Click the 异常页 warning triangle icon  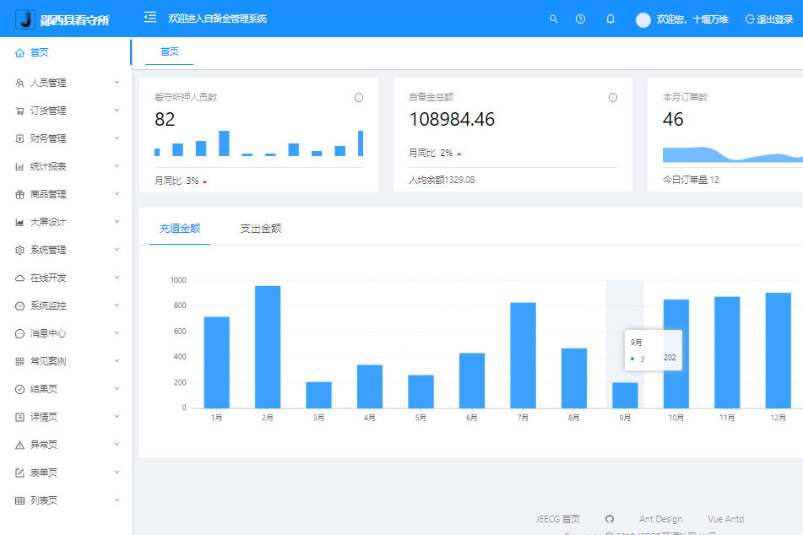(19, 445)
